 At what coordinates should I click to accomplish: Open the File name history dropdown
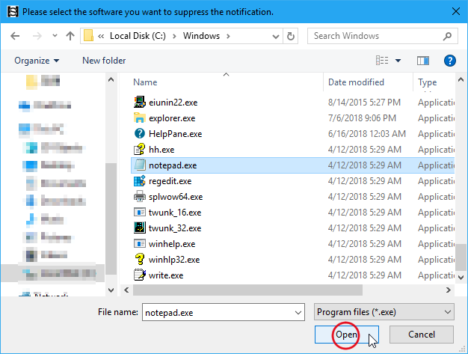point(298,312)
